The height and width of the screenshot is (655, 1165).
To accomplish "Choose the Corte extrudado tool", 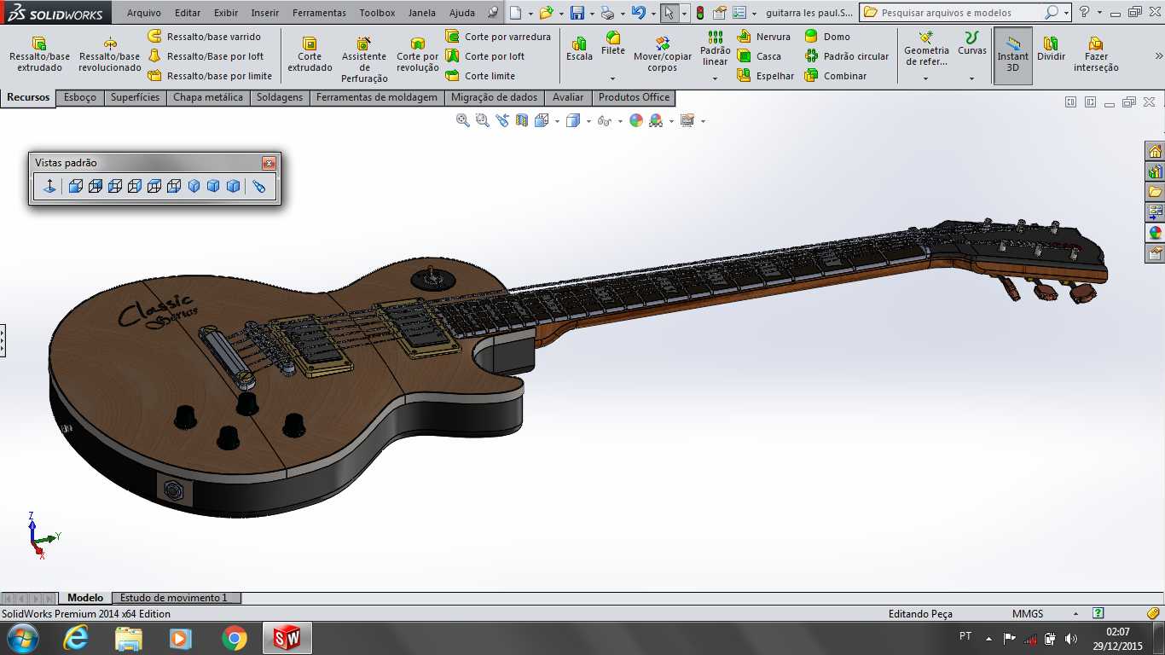I will click(x=310, y=55).
